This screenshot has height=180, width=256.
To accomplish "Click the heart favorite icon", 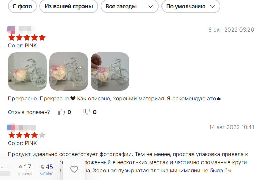I will tap(74, 169).
